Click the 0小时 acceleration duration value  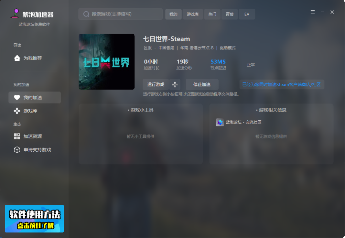click(151, 62)
